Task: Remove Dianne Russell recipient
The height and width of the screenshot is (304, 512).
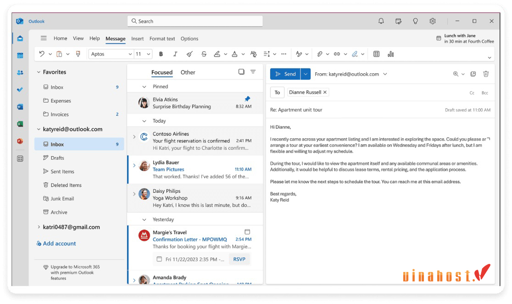Action: click(325, 92)
